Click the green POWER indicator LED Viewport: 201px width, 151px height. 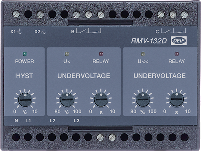tap(25, 54)
